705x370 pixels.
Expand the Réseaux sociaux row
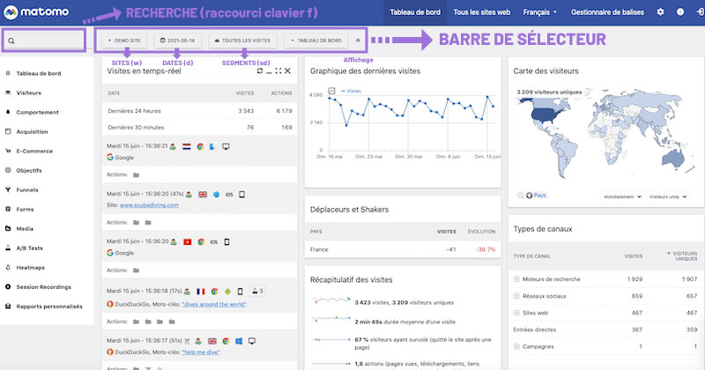point(516,296)
